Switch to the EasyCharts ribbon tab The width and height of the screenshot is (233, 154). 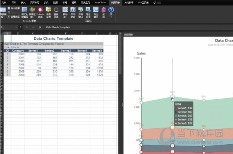coord(100,2)
